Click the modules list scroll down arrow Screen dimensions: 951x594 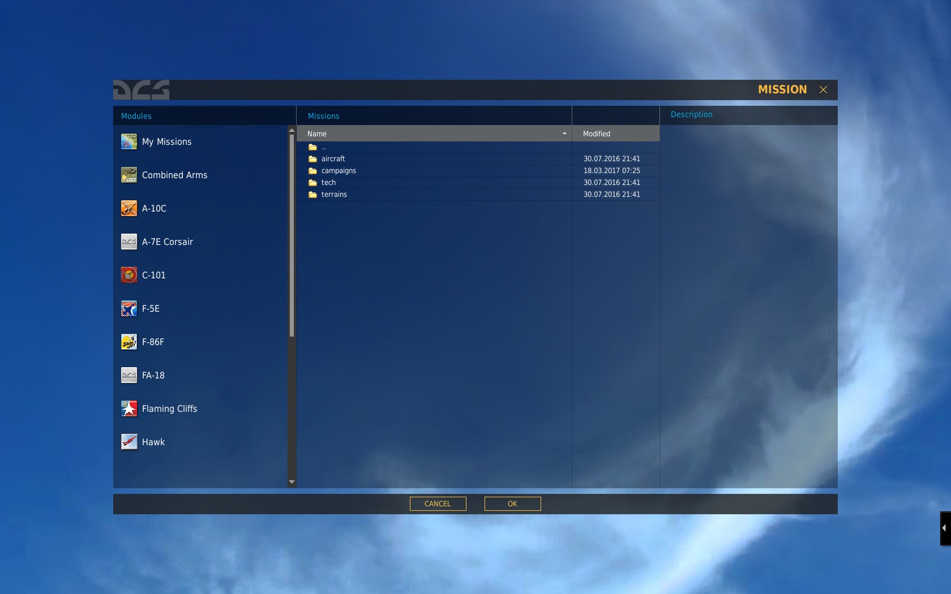click(292, 483)
